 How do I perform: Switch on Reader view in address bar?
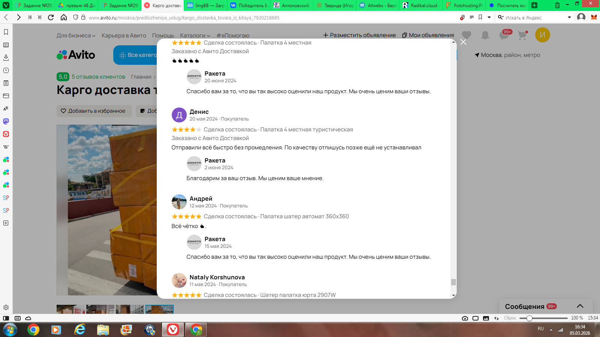[x=472, y=17]
